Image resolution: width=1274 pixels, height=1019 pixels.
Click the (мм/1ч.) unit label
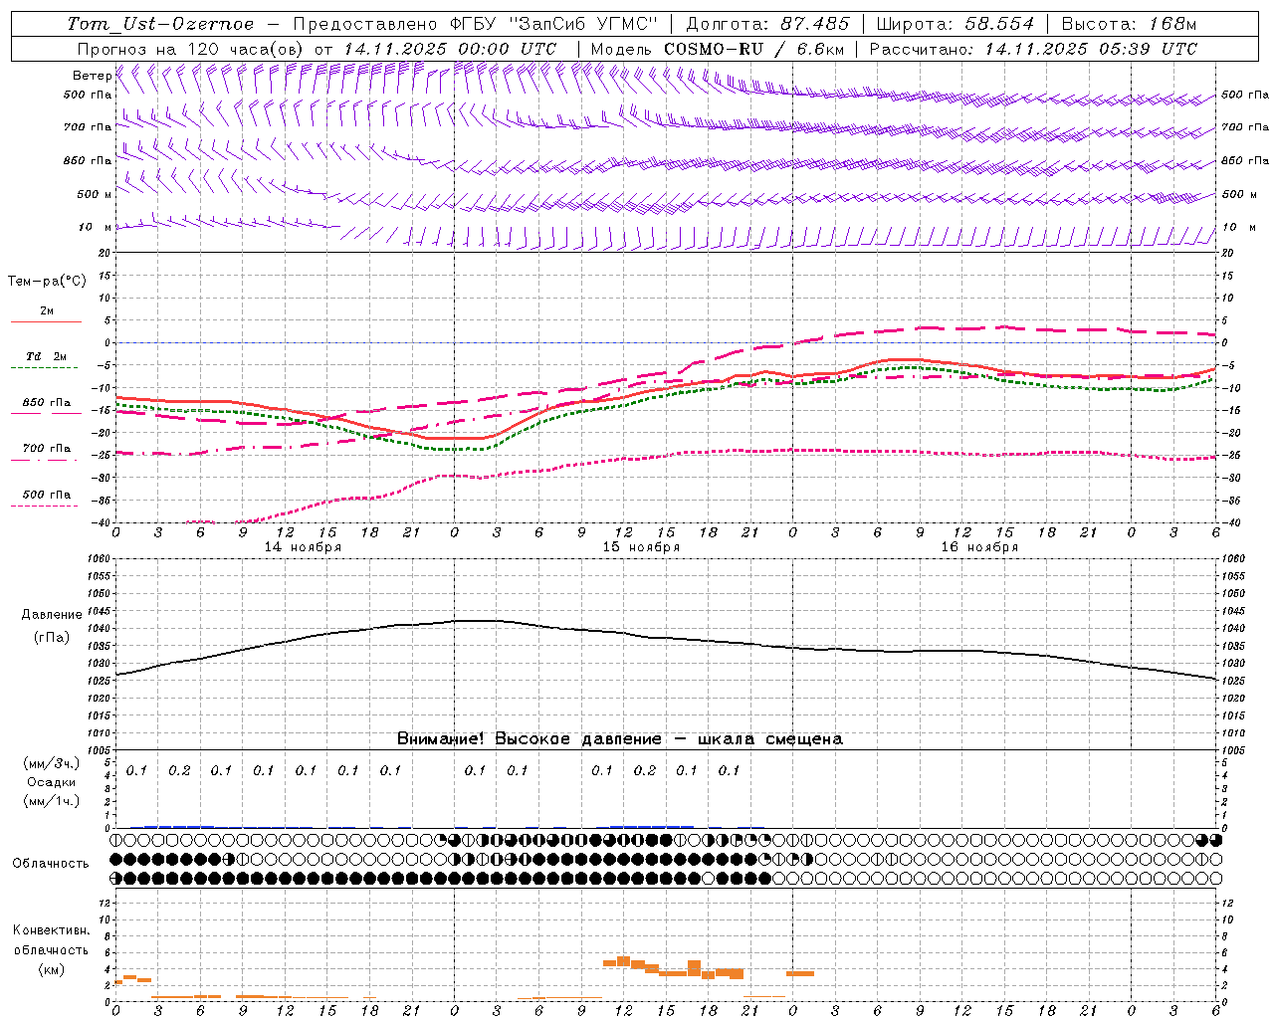[x=52, y=801]
